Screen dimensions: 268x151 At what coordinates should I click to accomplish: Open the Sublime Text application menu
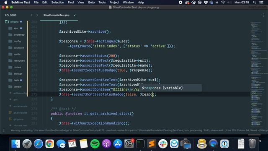tap(21, 3)
